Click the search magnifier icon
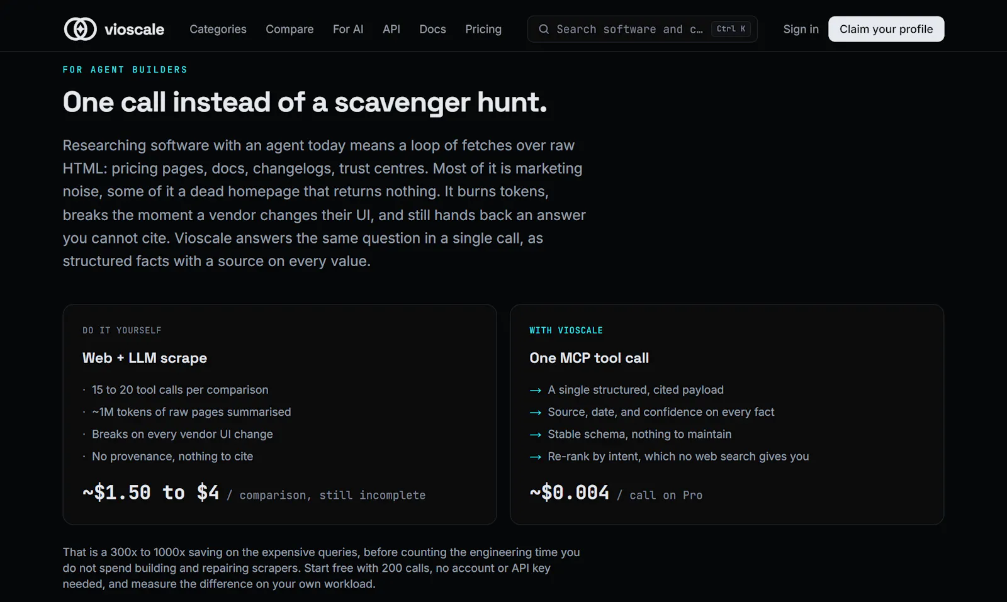The image size is (1007, 602). click(x=544, y=29)
